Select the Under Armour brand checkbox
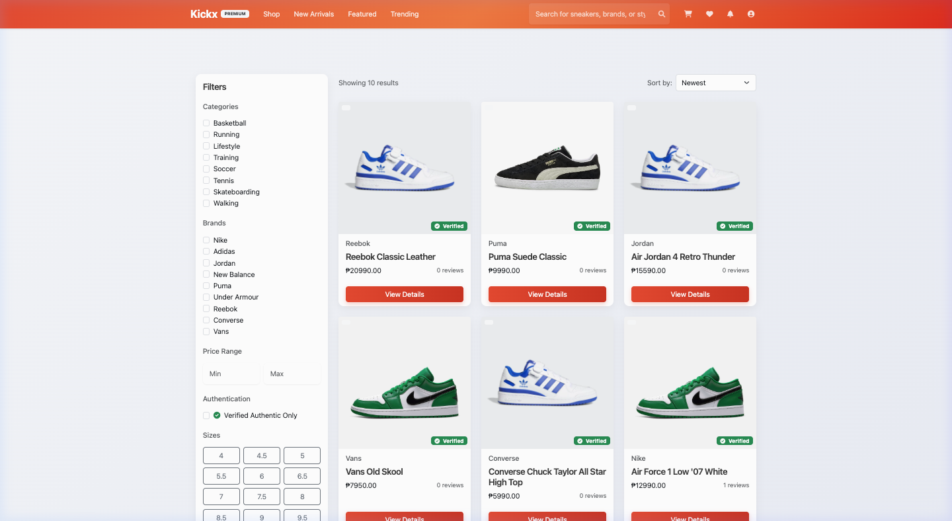 [x=206, y=297]
